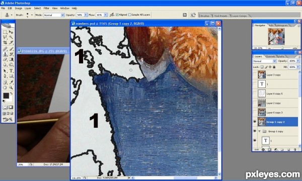This screenshot has height=181, width=302.
Task: Show the Layer 6 copy 5 layer
Action: pos(255,94)
